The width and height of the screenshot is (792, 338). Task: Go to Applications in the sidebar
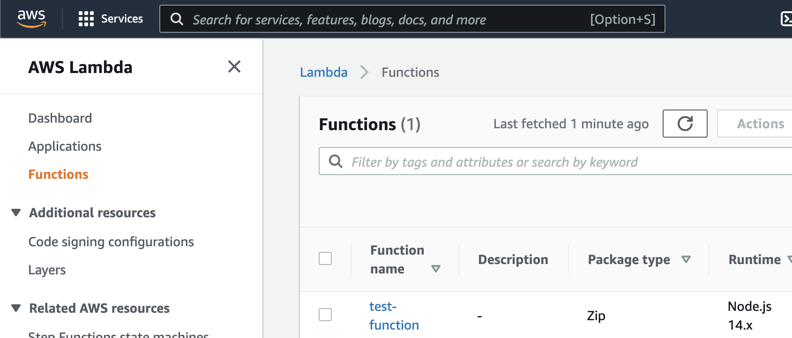(65, 146)
